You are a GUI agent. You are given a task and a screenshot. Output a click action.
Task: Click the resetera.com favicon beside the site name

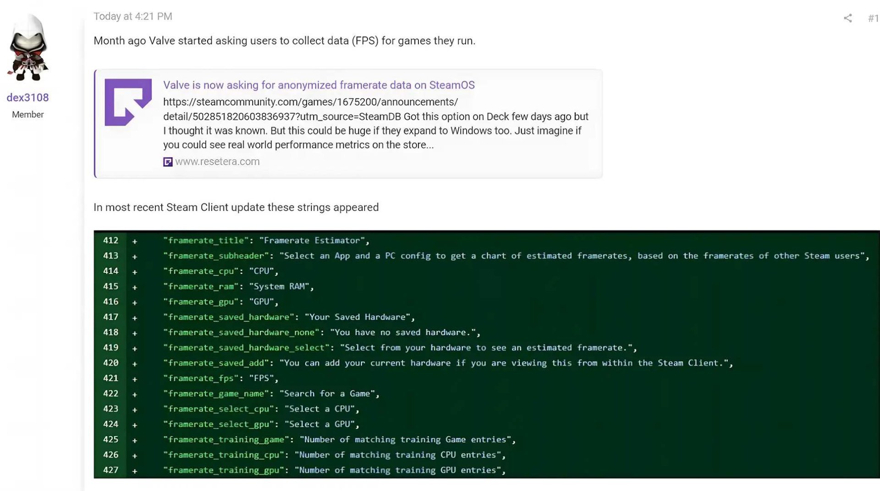[x=168, y=161]
